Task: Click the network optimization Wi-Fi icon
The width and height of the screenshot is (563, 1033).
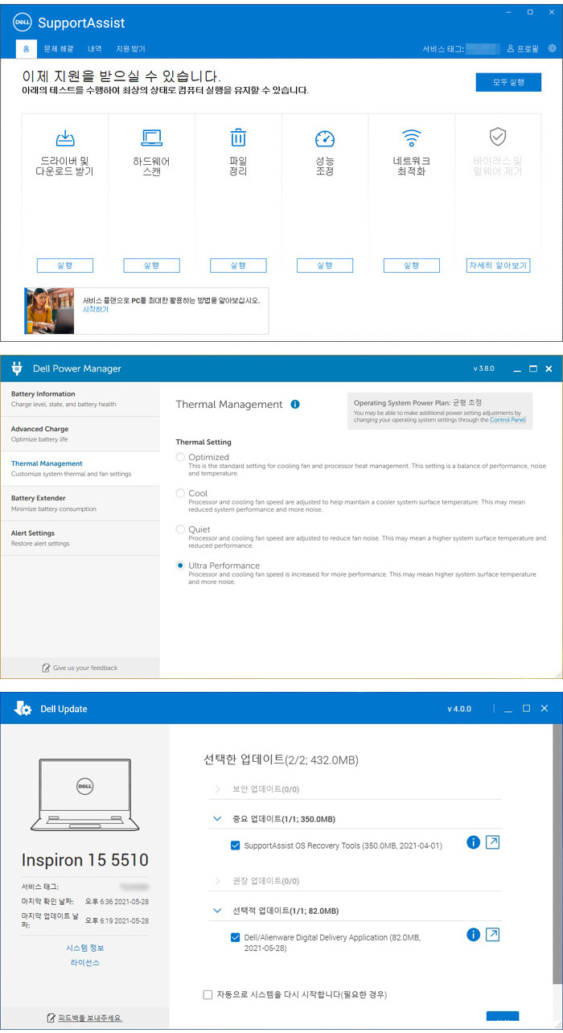Action: tap(412, 137)
